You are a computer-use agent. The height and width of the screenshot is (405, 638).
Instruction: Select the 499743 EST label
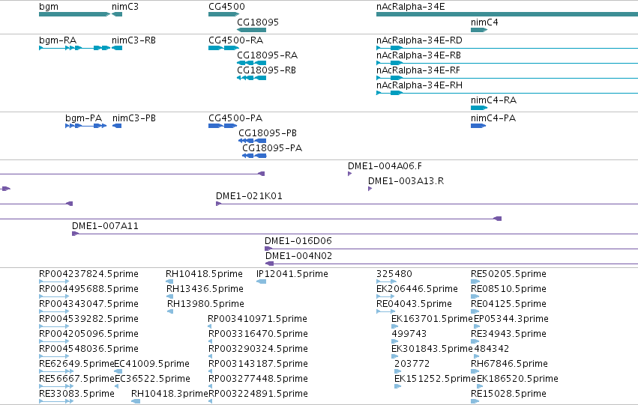pyautogui.click(x=409, y=334)
